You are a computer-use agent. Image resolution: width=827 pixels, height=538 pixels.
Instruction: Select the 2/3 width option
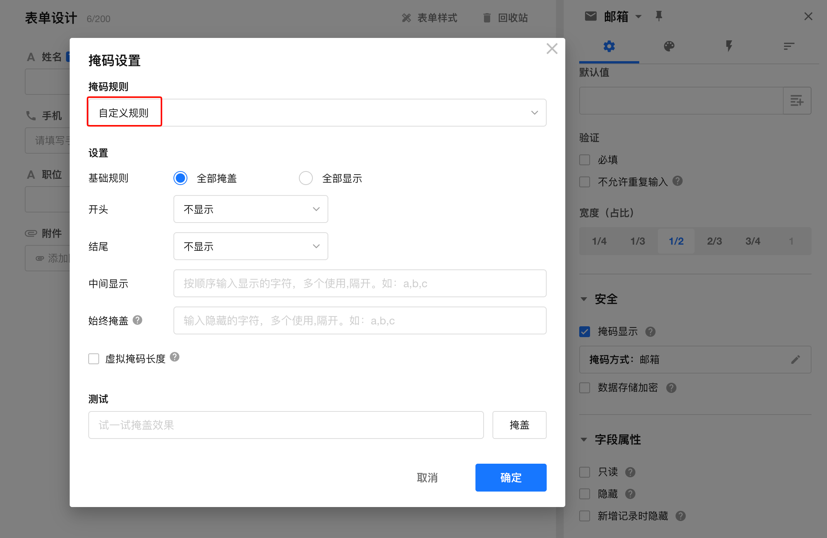point(714,241)
